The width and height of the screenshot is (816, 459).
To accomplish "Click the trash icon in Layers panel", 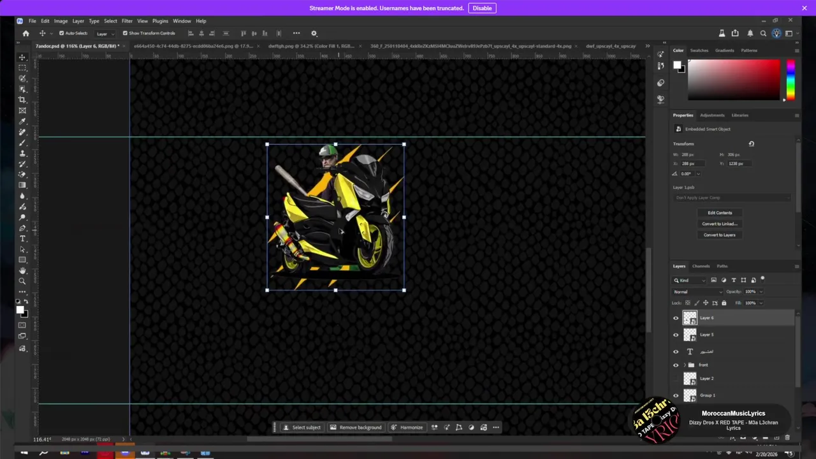I will [x=787, y=437].
